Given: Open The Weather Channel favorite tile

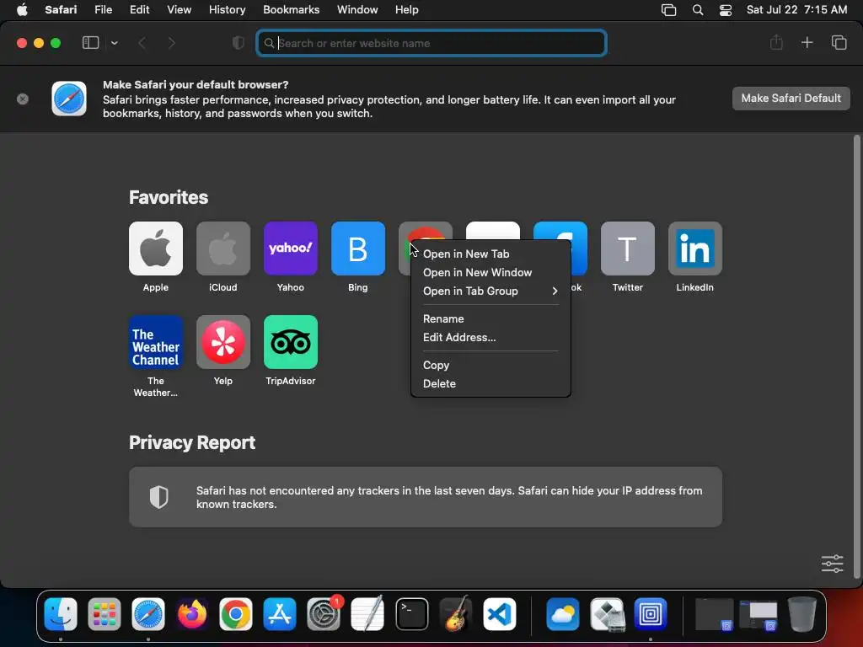Looking at the screenshot, I should click(156, 342).
